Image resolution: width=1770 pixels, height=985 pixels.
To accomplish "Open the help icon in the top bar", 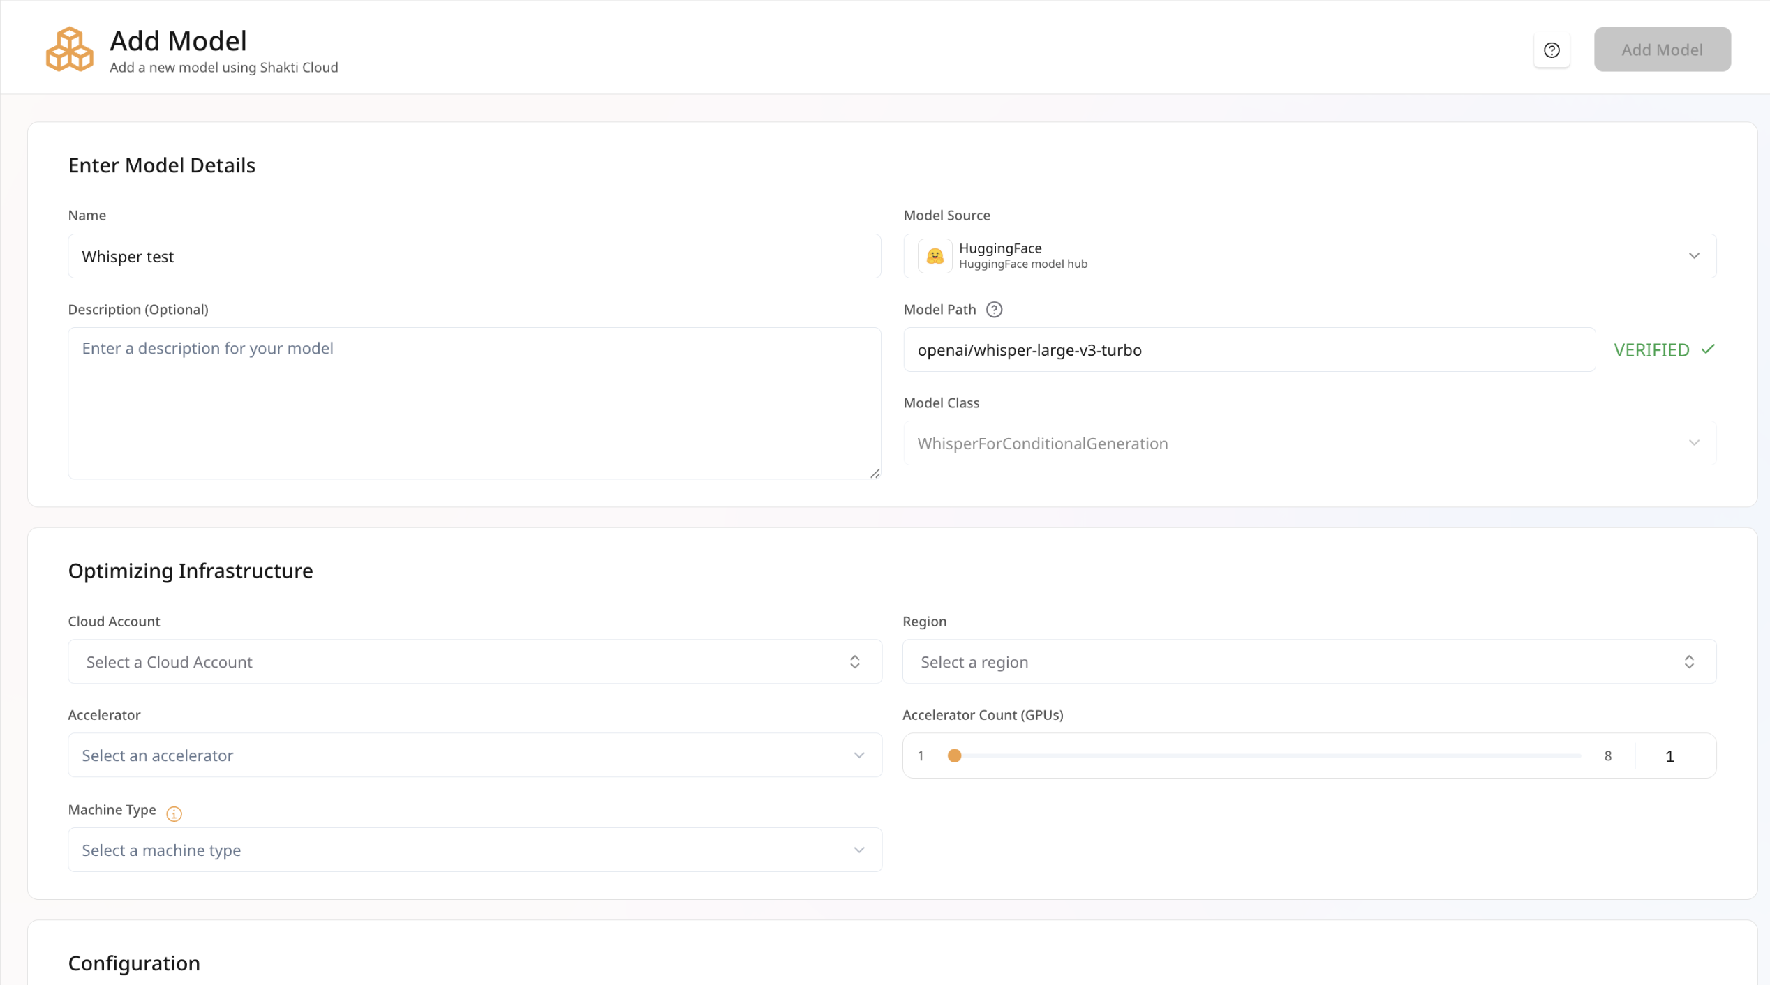I will coord(1552,50).
